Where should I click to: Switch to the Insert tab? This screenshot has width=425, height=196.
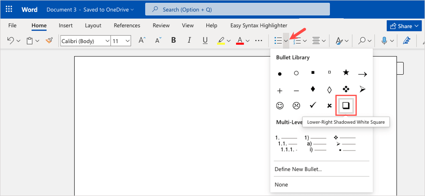pos(66,25)
